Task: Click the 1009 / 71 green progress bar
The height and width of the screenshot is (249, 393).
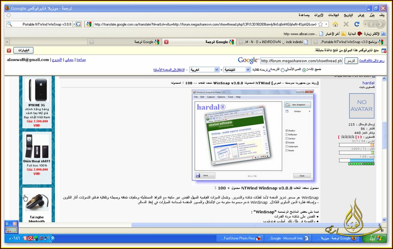Action: click(357, 152)
